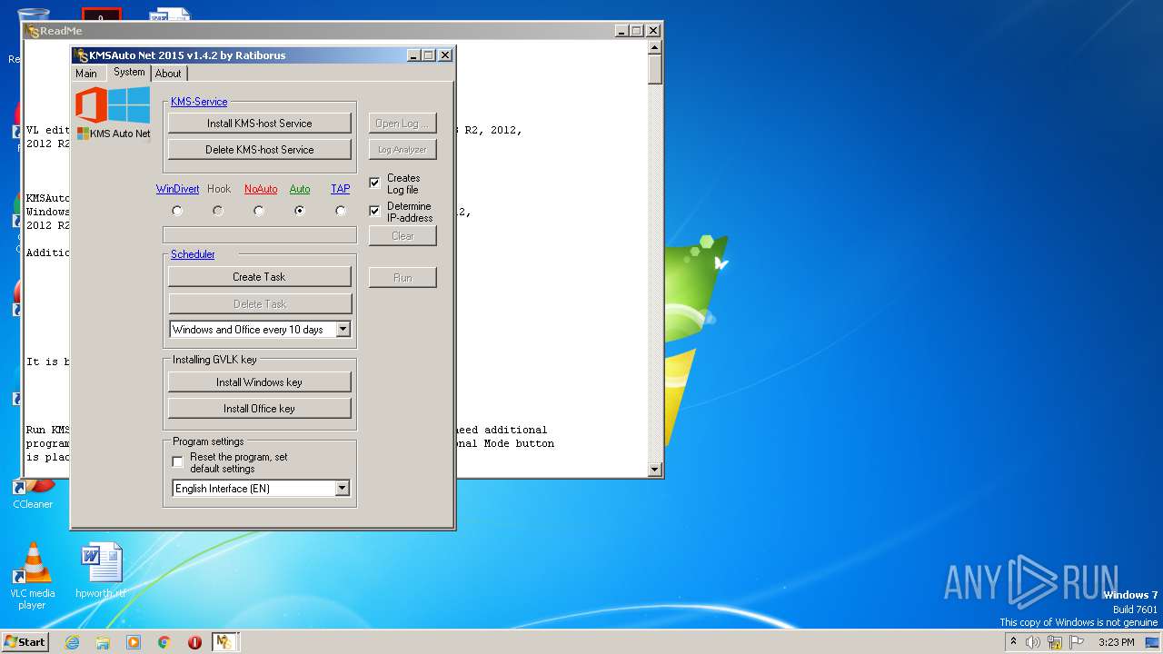Image resolution: width=1163 pixels, height=654 pixels.
Task: Click the Open Log button
Action: click(x=403, y=123)
